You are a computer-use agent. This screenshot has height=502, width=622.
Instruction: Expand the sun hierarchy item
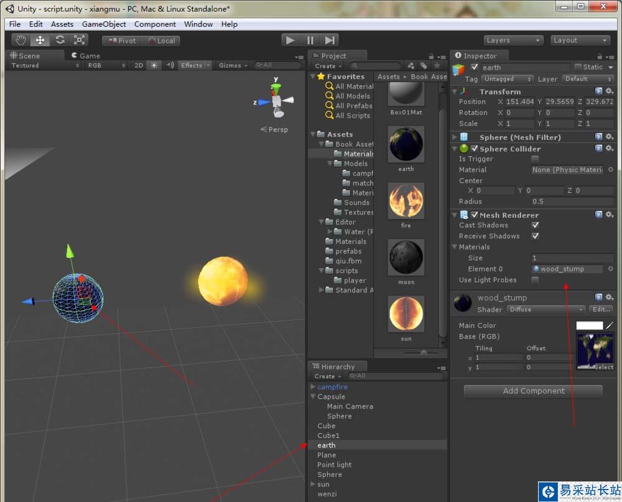[313, 484]
